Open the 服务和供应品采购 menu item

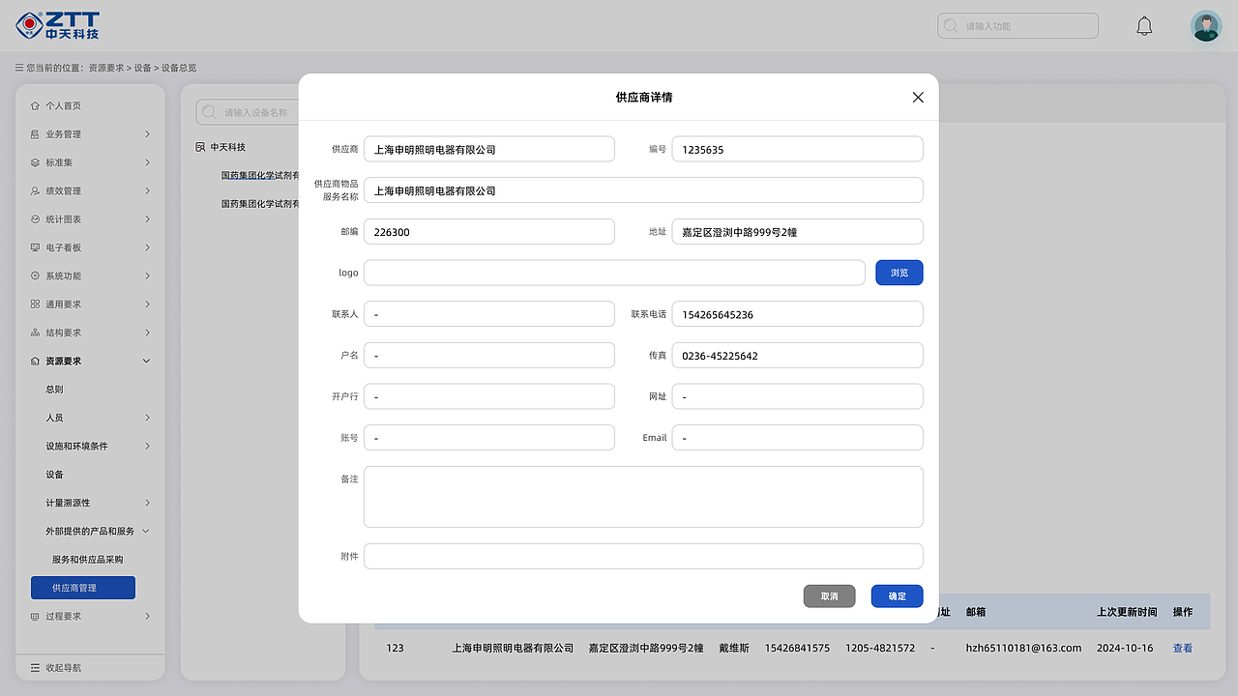point(90,558)
